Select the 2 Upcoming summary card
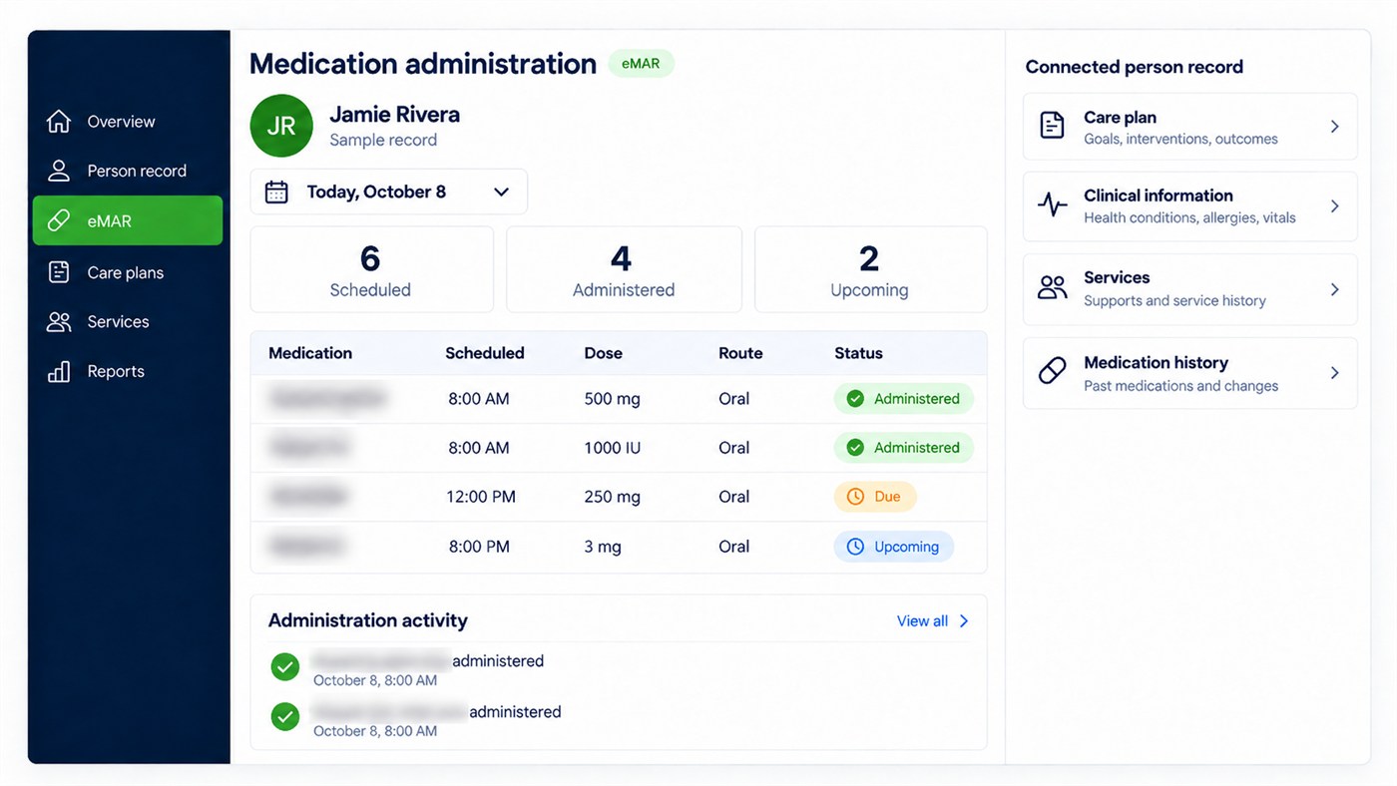This screenshot has width=1397, height=786. 870,269
